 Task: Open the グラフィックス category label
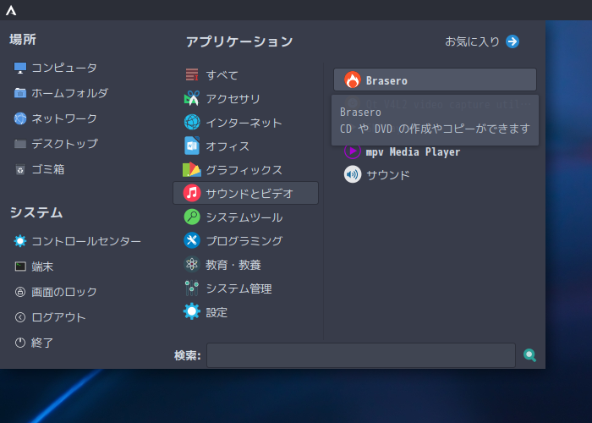tap(244, 170)
